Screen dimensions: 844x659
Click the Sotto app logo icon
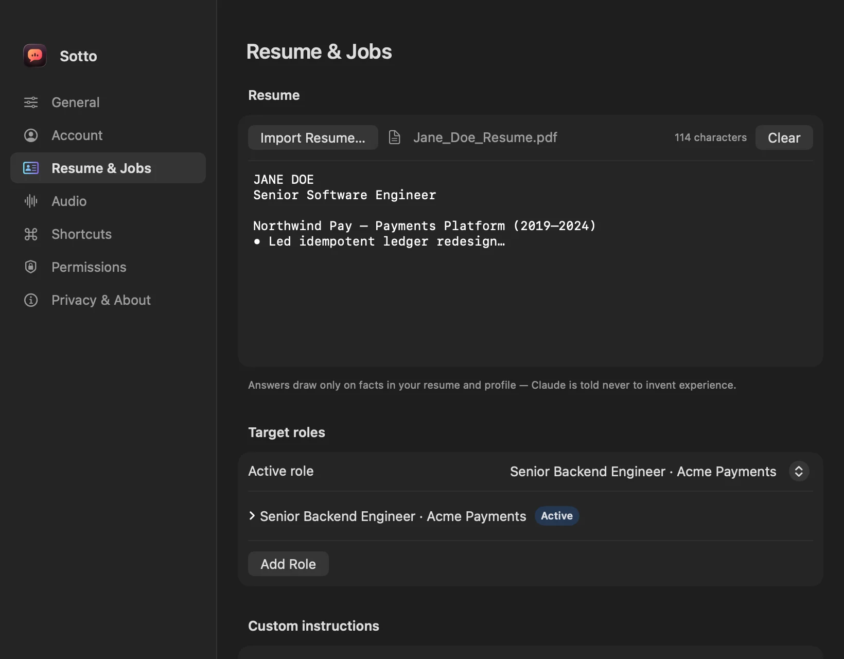click(x=35, y=56)
